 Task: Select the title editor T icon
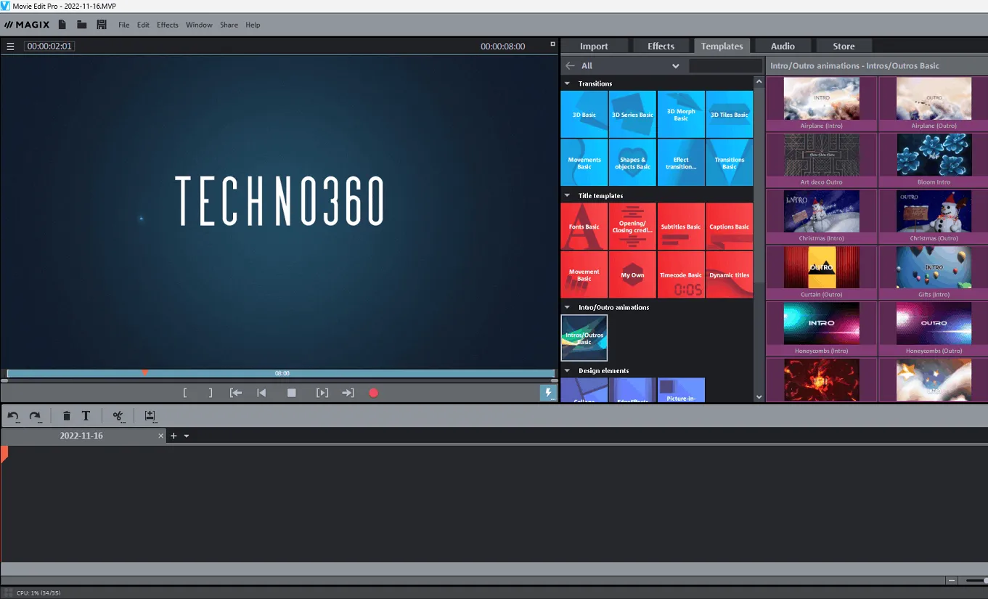click(86, 416)
